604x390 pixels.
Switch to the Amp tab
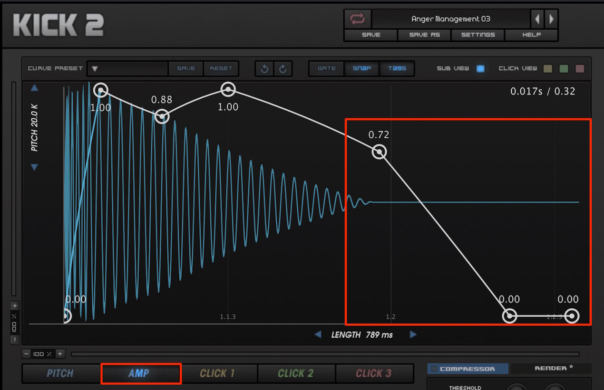(x=141, y=373)
